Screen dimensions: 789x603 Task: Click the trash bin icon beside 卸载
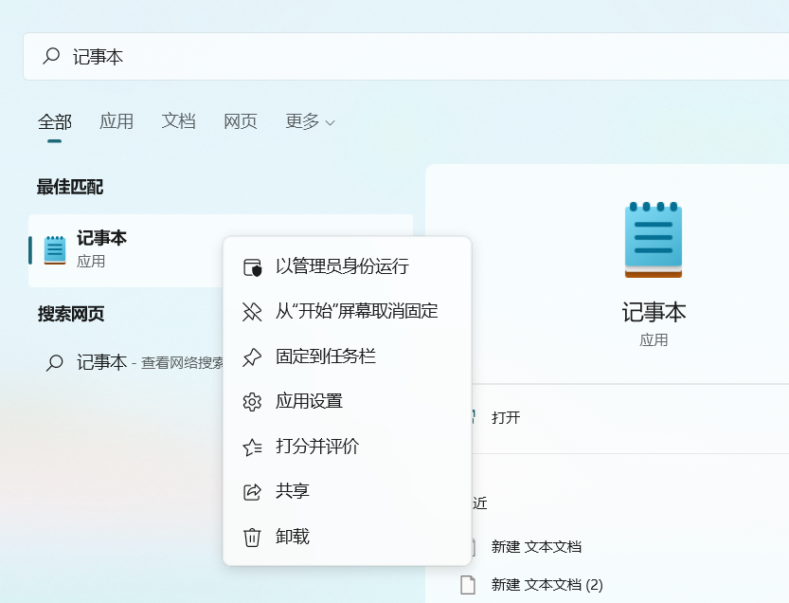pos(252,537)
